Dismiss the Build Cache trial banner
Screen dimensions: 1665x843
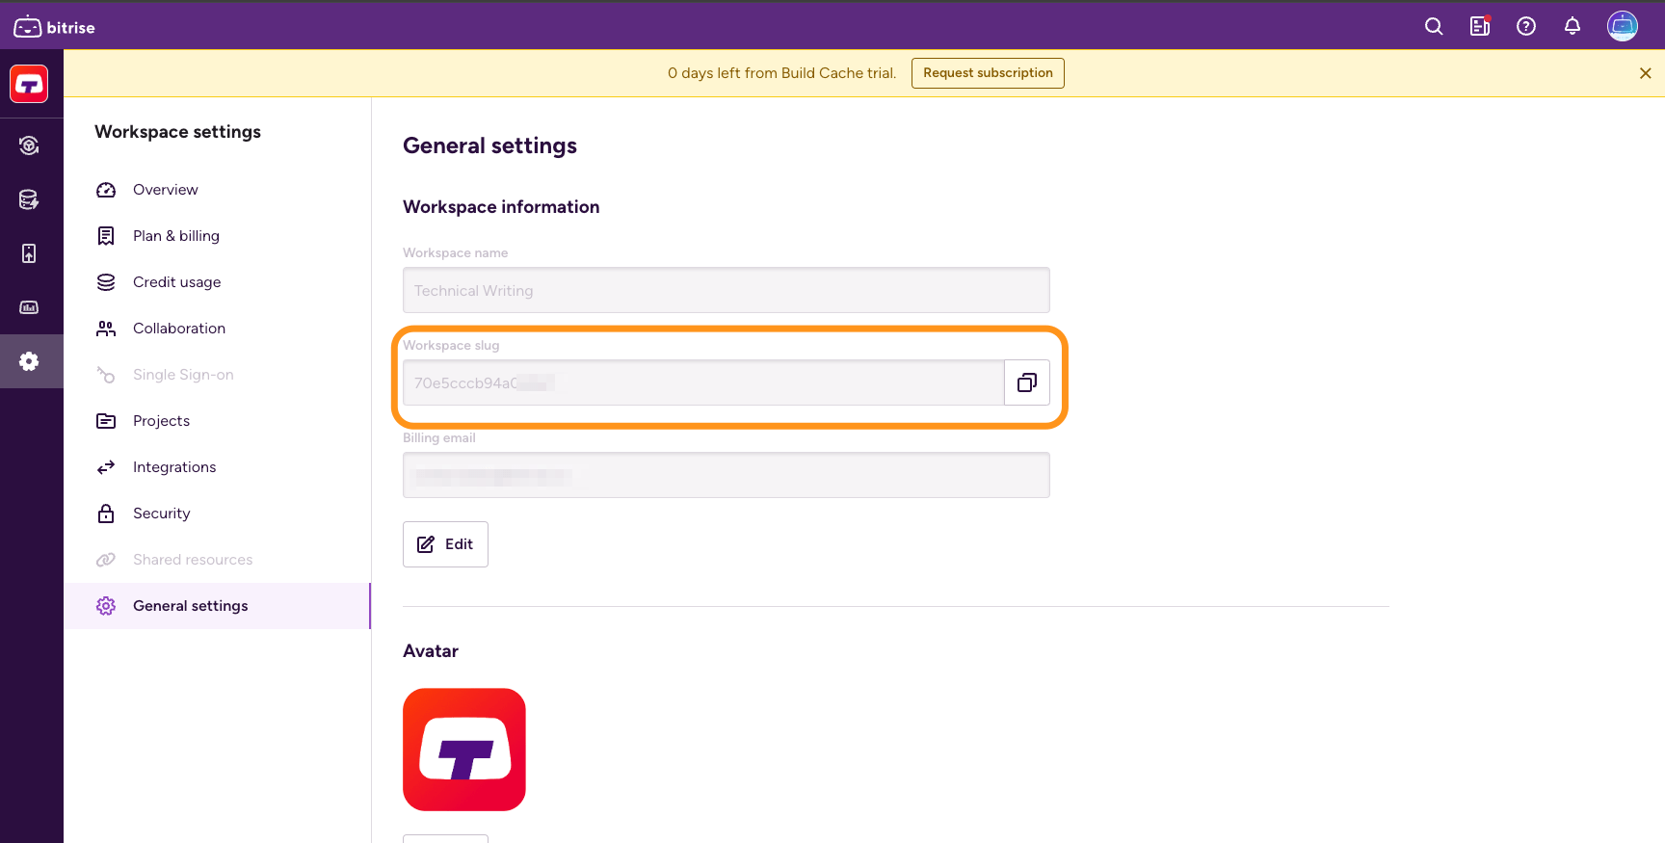tap(1645, 73)
